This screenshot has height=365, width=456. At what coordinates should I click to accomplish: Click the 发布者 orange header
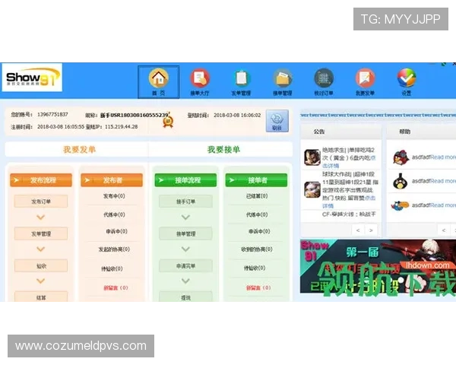pos(112,180)
